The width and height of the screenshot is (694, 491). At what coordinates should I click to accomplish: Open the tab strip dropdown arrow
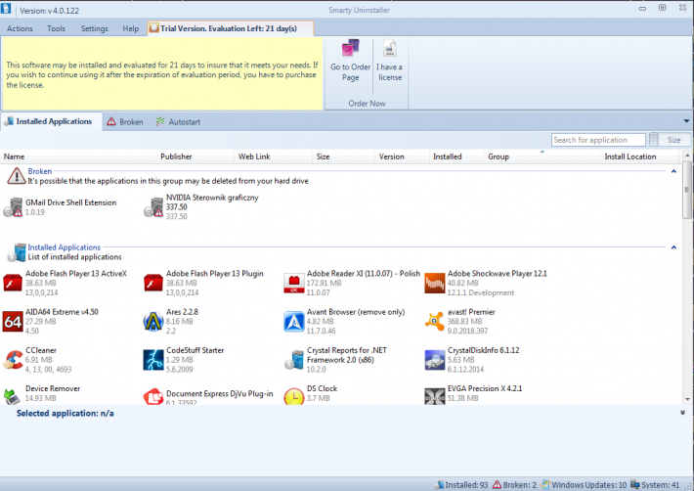point(686,121)
